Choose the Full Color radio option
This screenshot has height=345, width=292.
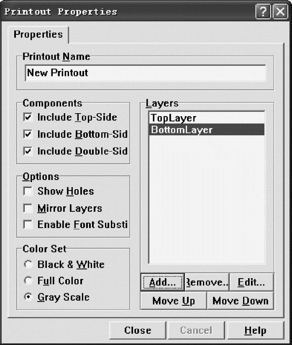[x=28, y=281]
